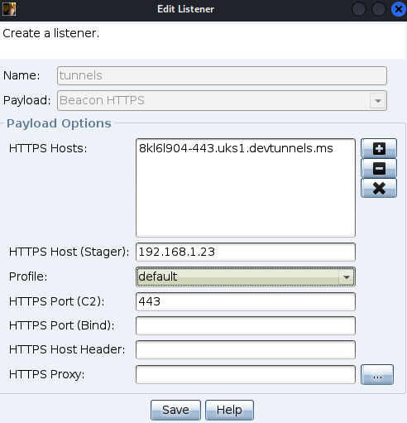Click the Name field containing tunnels

click(222, 75)
